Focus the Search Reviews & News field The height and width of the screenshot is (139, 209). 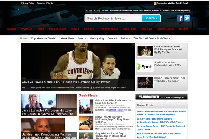pos(113,18)
